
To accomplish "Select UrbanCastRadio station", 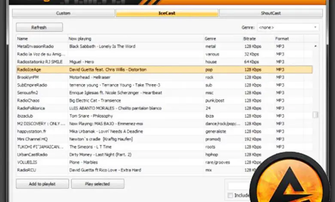I will tap(32, 155).
